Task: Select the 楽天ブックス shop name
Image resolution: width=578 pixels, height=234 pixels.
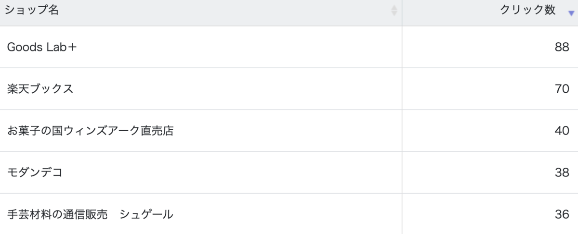Action: tap(40, 89)
